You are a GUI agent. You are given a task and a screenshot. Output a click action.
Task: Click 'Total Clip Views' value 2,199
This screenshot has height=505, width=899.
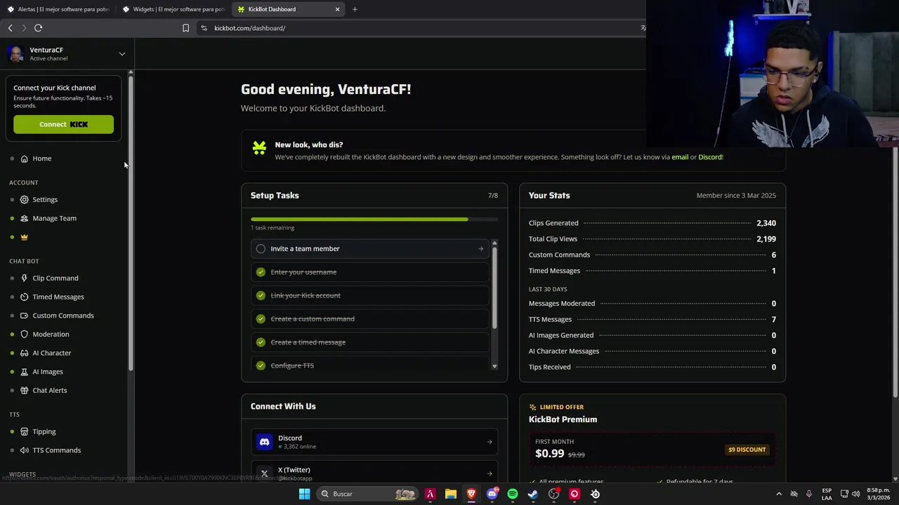(766, 239)
